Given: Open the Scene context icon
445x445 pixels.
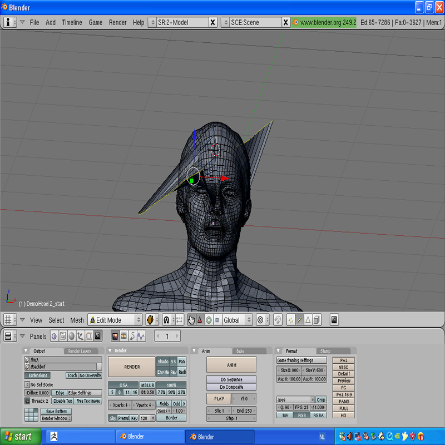Looking at the screenshot, I should point(98,336).
